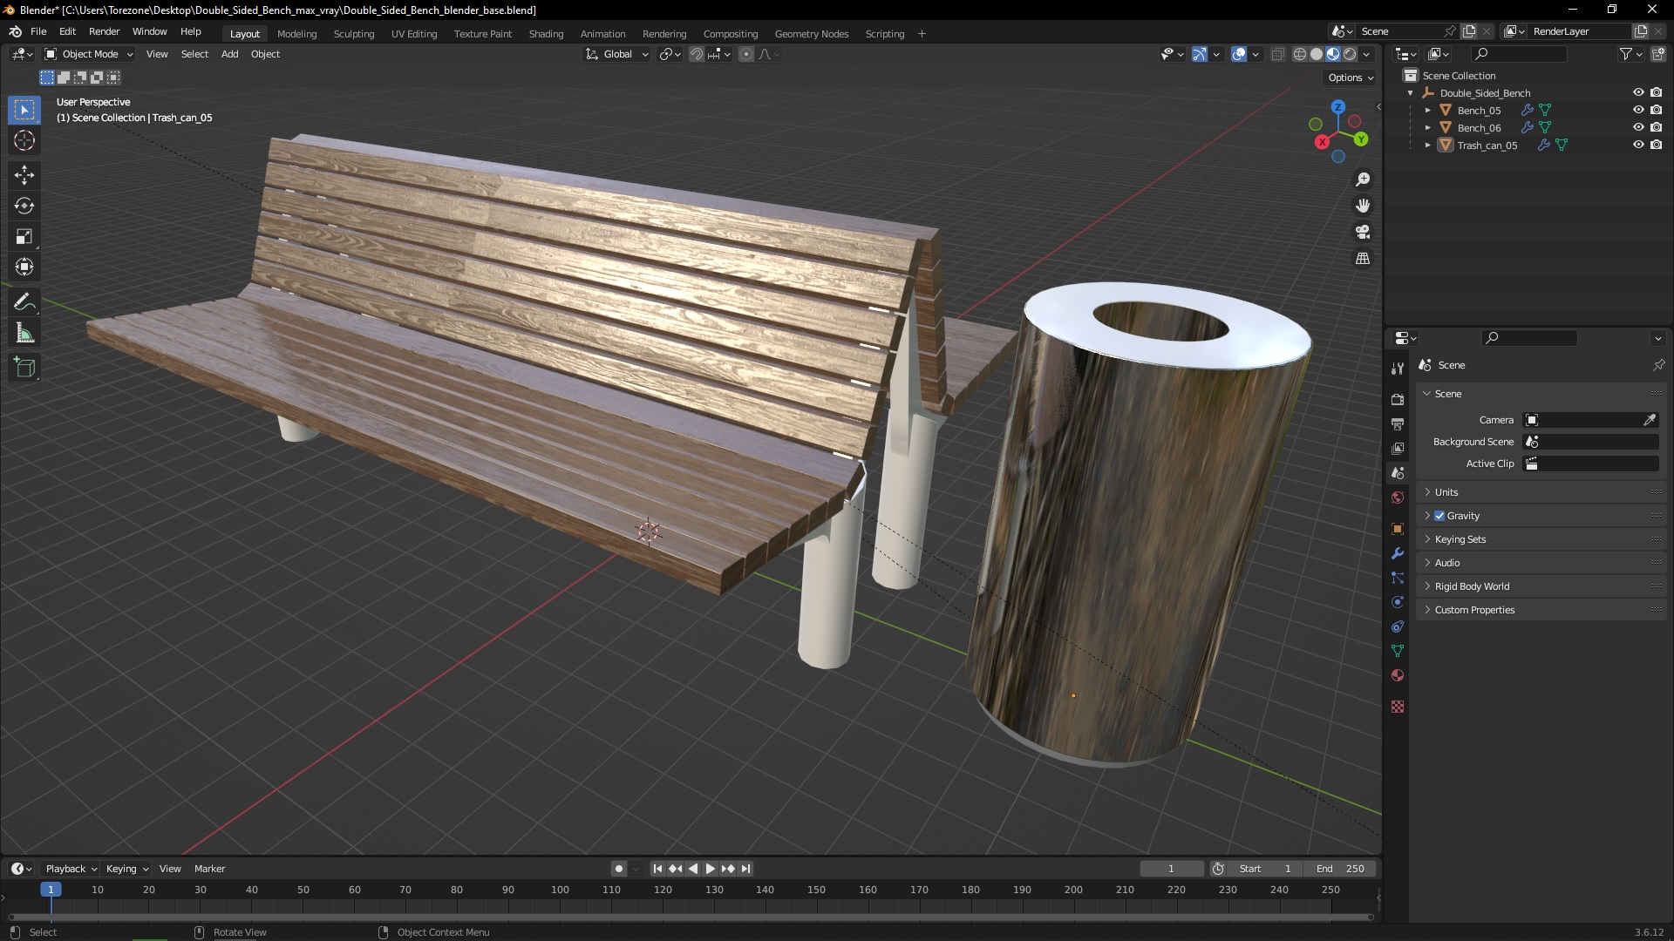Switch to UV Editing workspace
This screenshot has height=941, width=1674.
414,34
